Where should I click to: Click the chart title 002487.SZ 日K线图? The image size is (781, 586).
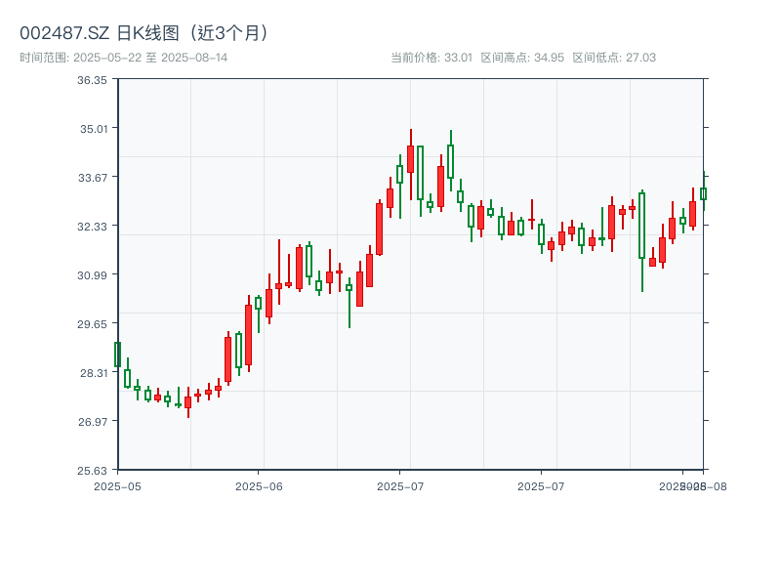tap(144, 32)
